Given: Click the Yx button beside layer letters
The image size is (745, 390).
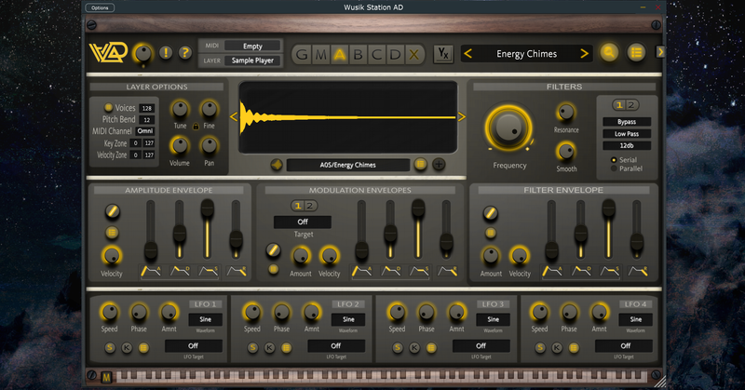Looking at the screenshot, I should (443, 54).
